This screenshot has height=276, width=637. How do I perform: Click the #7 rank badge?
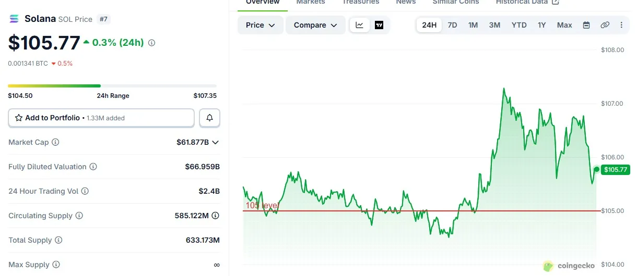point(103,19)
